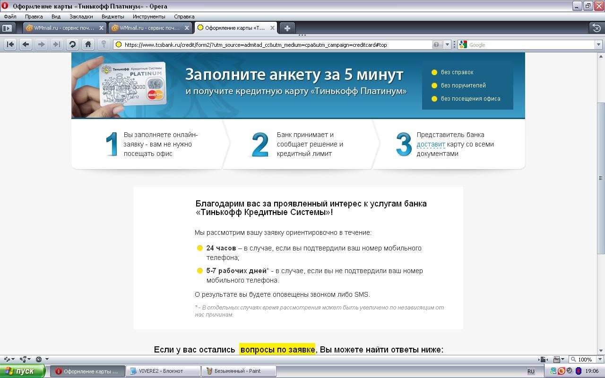Screen dimensions: 605x378
Task: Open the Виджеты menu
Action: point(112,17)
